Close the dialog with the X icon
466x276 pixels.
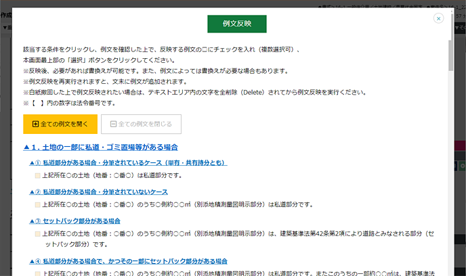438,18
